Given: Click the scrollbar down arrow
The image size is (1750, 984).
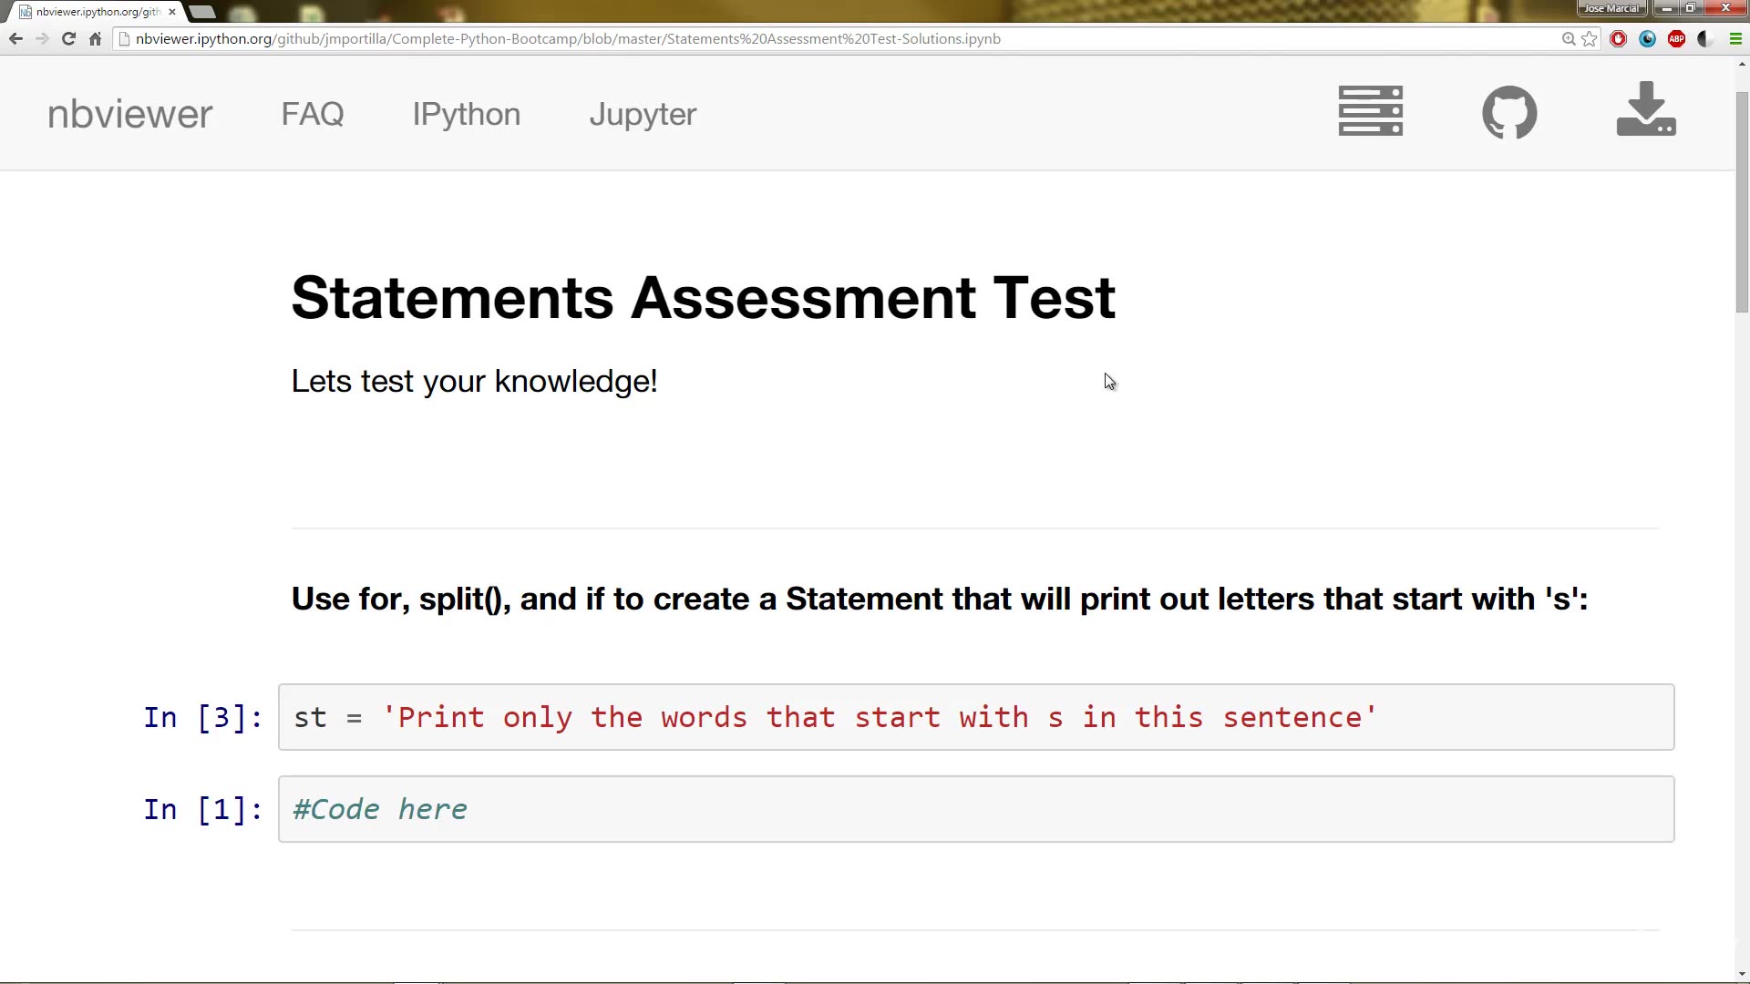Looking at the screenshot, I should tap(1741, 973).
